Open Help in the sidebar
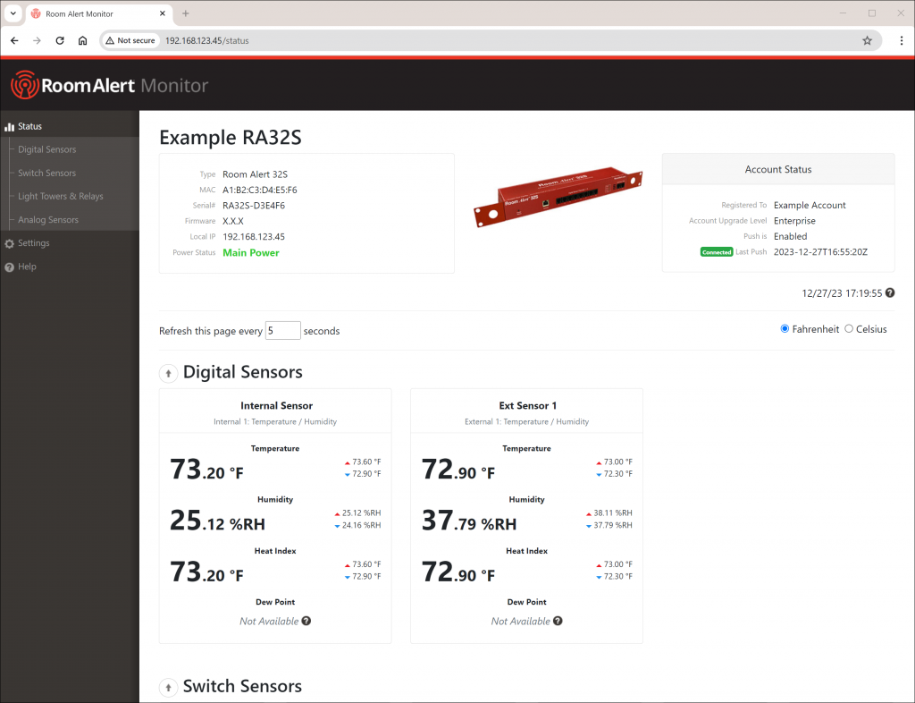 point(27,267)
